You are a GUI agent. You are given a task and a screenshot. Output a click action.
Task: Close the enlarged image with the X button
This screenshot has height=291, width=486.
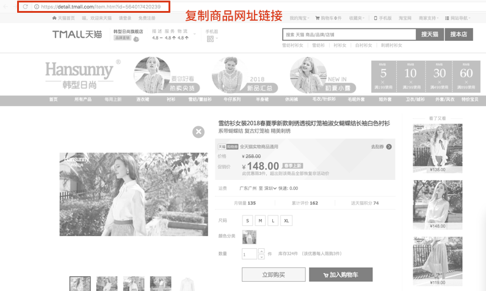[x=198, y=132]
